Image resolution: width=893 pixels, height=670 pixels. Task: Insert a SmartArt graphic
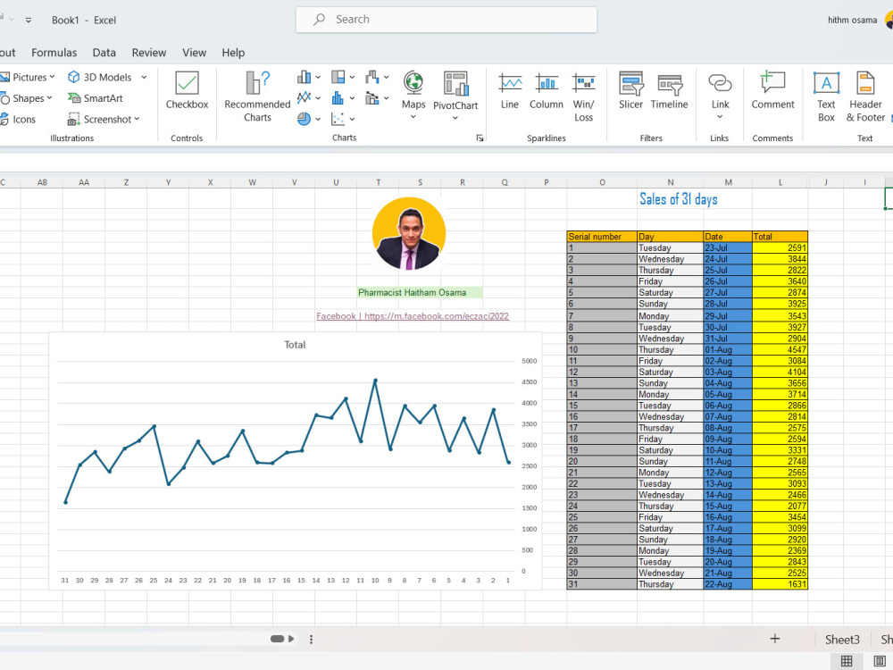pos(96,98)
